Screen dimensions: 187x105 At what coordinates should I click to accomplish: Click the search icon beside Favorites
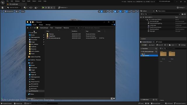(156, 49)
